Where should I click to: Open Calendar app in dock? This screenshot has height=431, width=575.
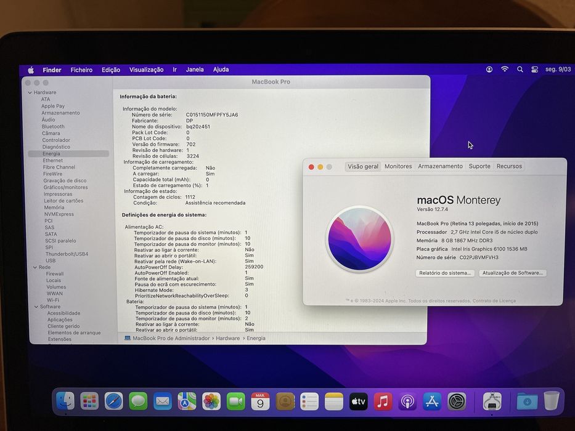coord(260,401)
